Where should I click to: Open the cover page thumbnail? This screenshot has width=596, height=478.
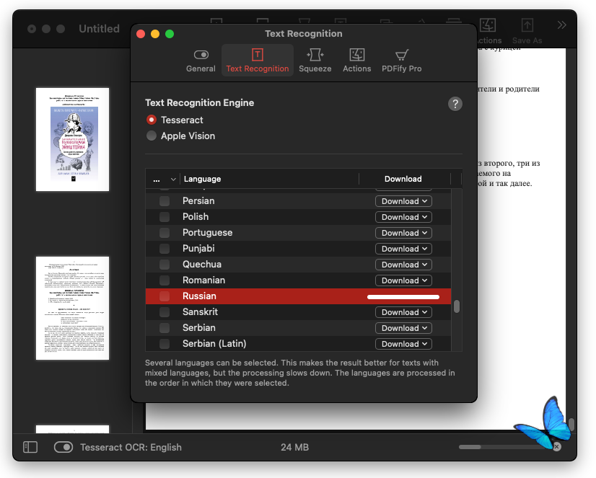[x=73, y=139]
